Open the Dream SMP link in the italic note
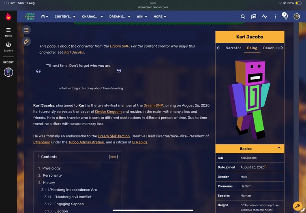The width and height of the screenshot is (306, 213). click(120, 46)
